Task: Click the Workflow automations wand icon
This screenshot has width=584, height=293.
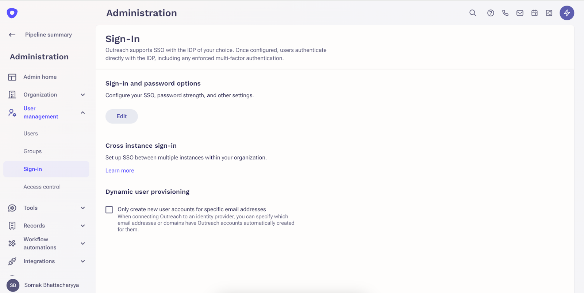Action: (x=12, y=243)
